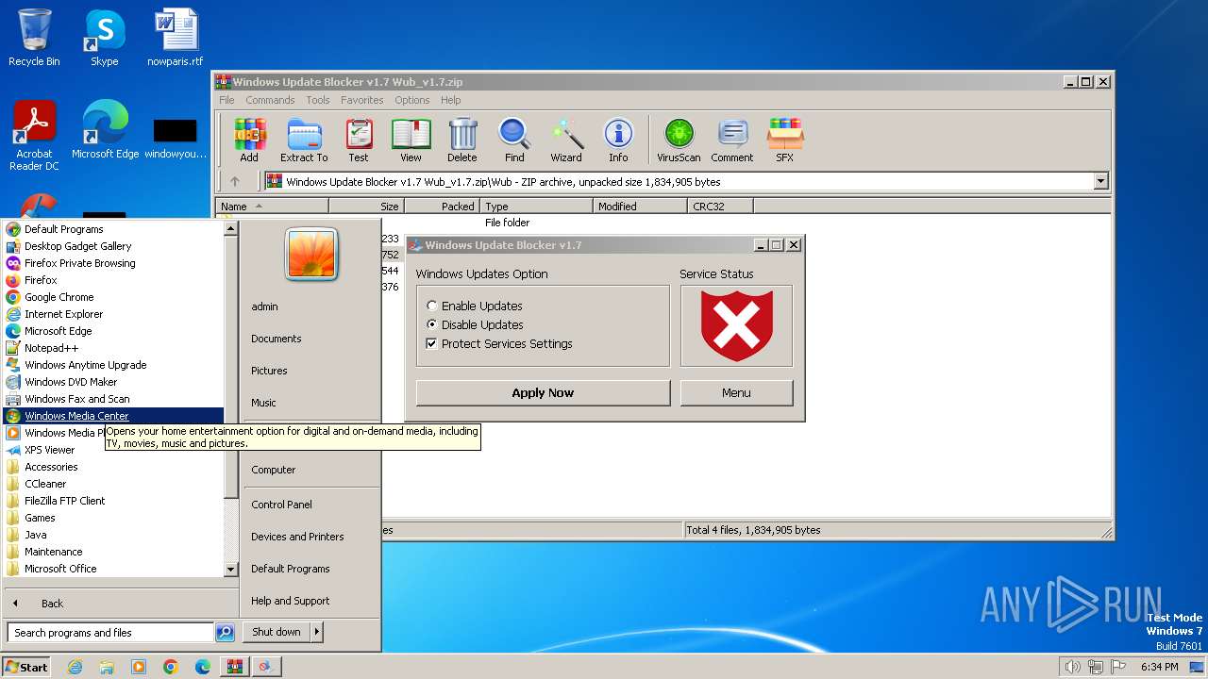Click the Edge taskbar icon
Viewport: 1208px width, 679px height.
(x=203, y=667)
